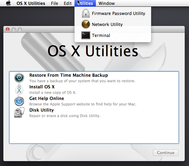Click the Install OS X icon
The image size is (189, 166).
tap(19, 89)
